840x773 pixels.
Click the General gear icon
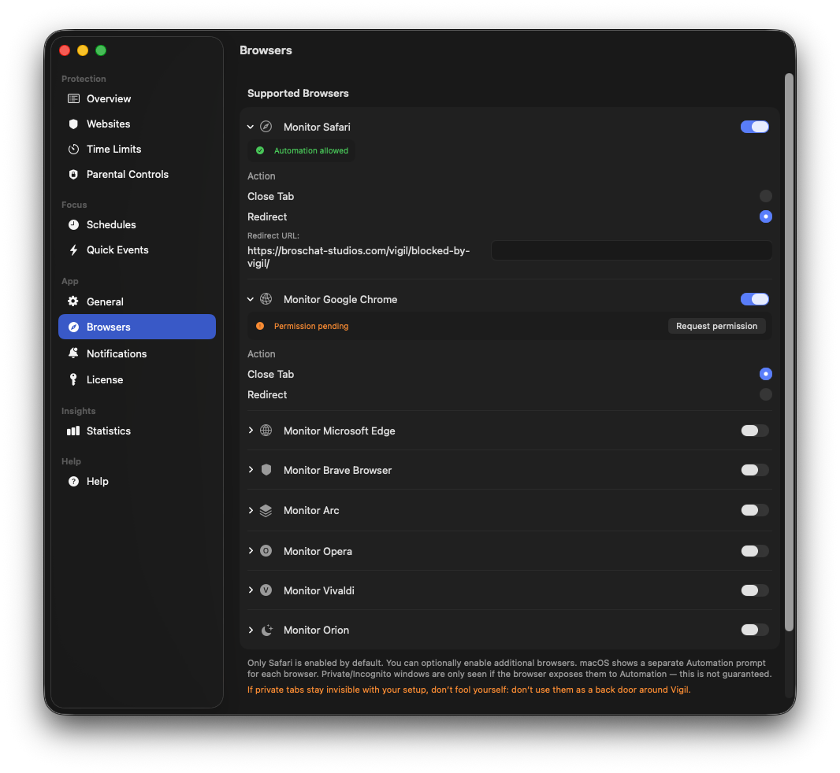click(x=73, y=301)
